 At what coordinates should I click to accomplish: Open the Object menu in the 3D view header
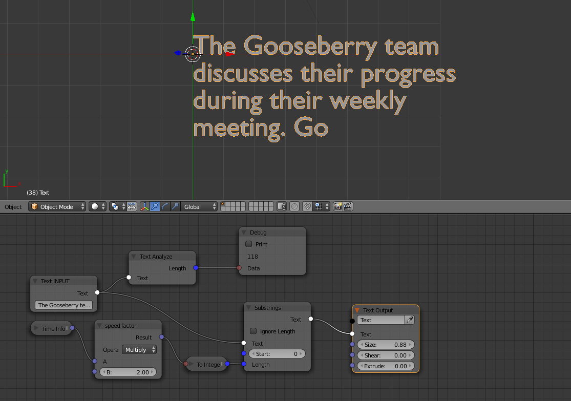tap(13, 207)
